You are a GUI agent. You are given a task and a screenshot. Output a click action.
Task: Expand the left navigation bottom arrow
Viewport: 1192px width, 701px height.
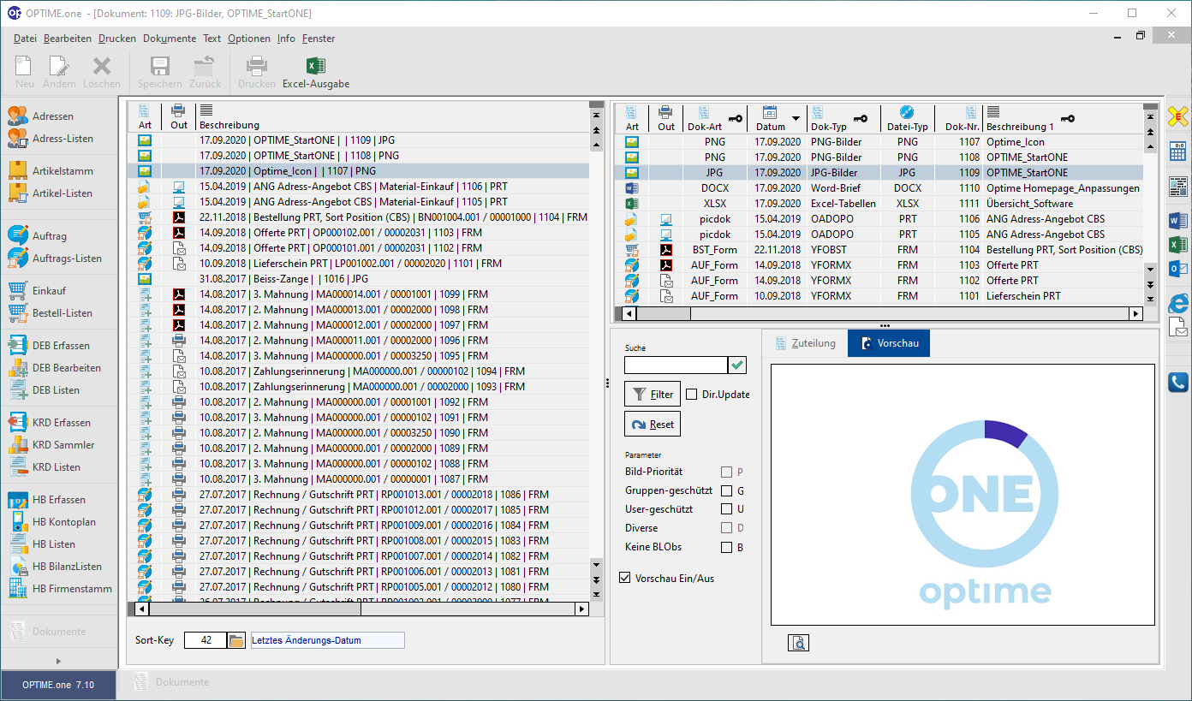(x=59, y=661)
